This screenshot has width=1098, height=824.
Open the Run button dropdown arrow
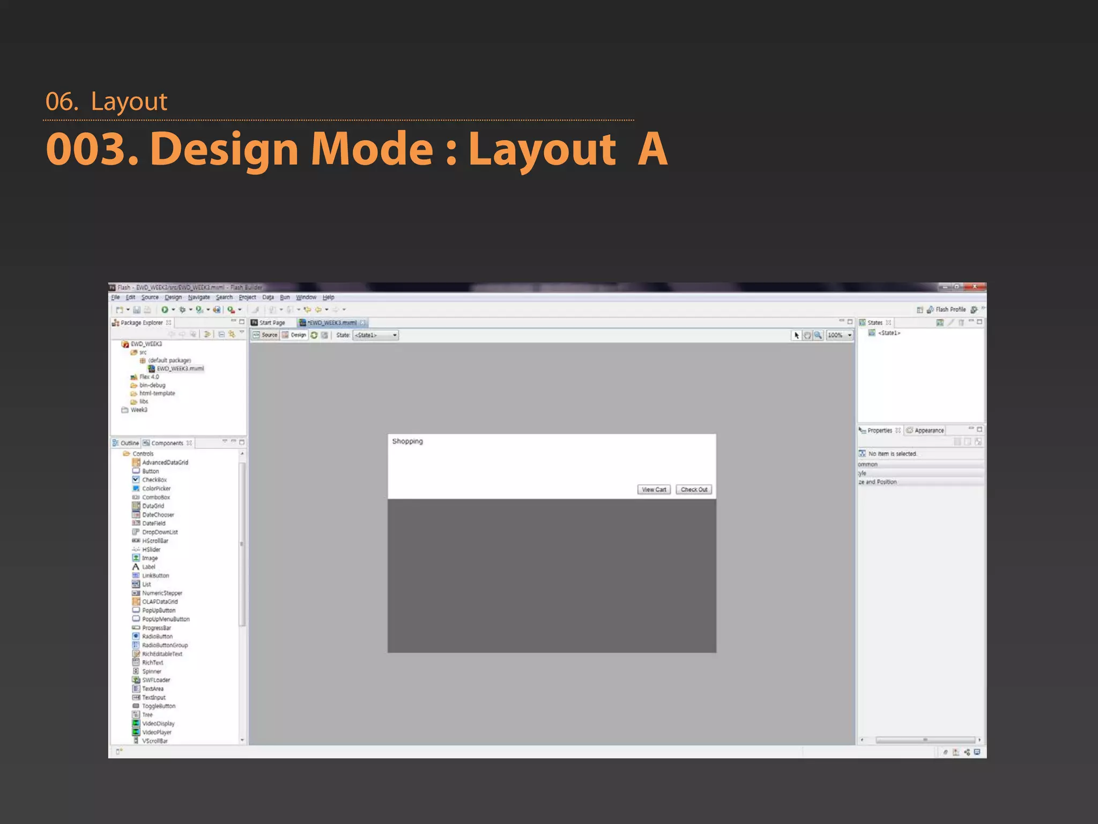[x=173, y=310]
